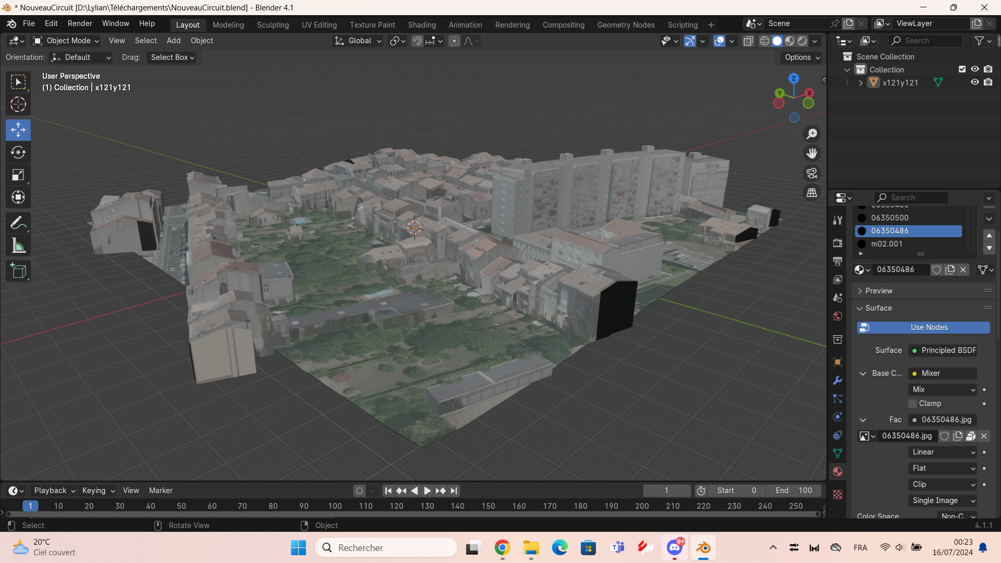
Task: Open Global transform orientation dropdown
Action: [358, 41]
